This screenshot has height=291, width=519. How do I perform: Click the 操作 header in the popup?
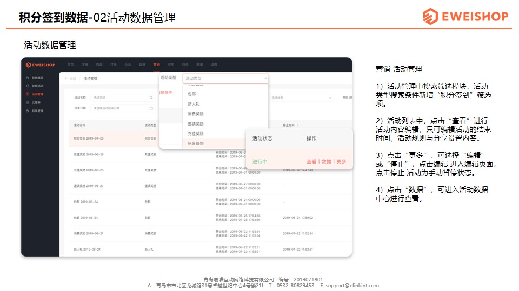click(x=311, y=138)
